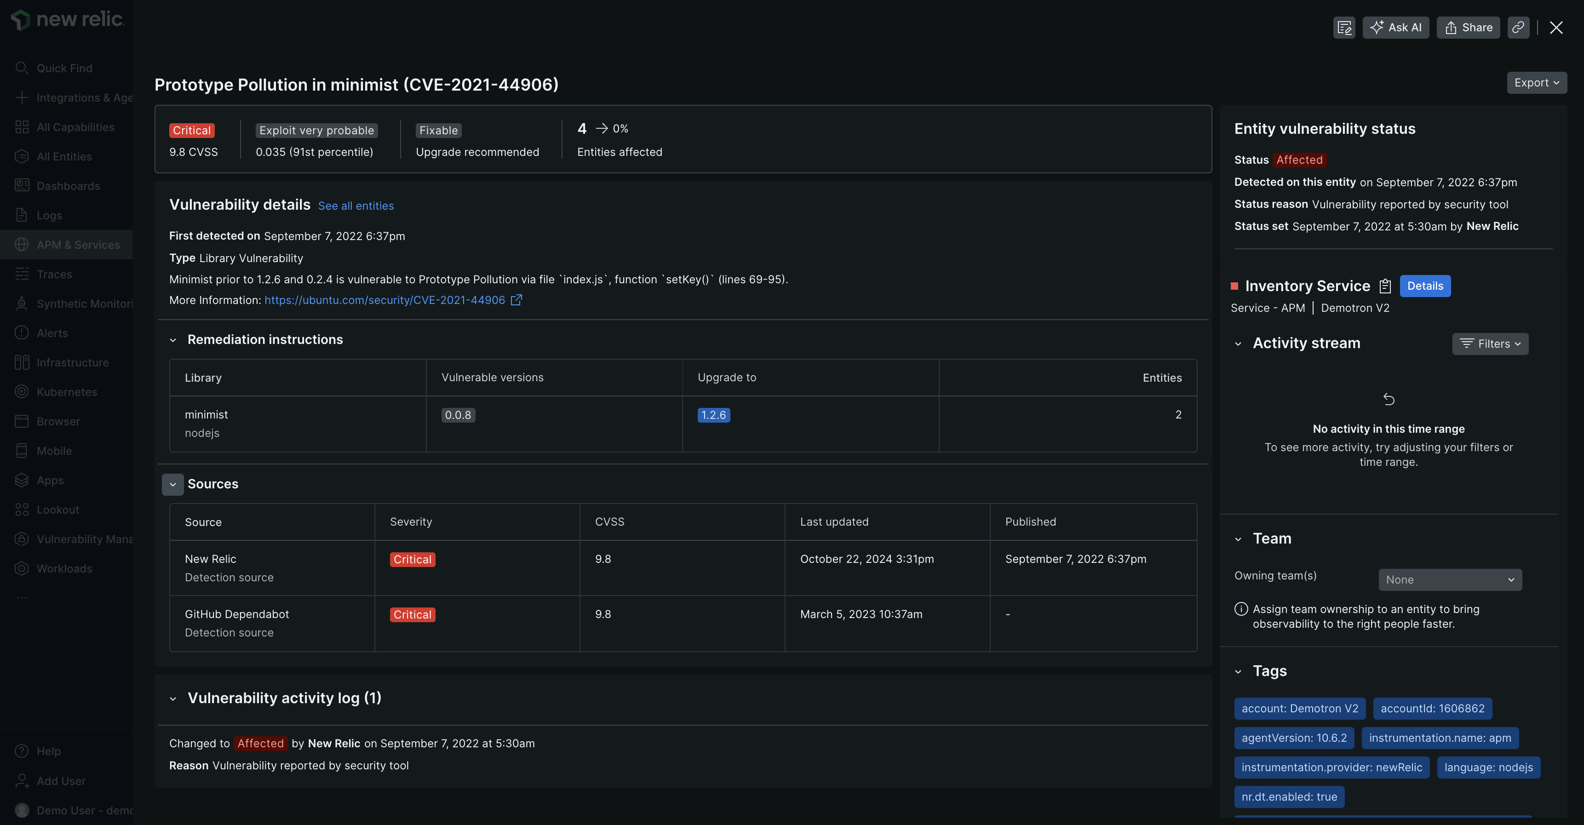Click the Share button
This screenshot has width=1584, height=825.
click(x=1468, y=28)
